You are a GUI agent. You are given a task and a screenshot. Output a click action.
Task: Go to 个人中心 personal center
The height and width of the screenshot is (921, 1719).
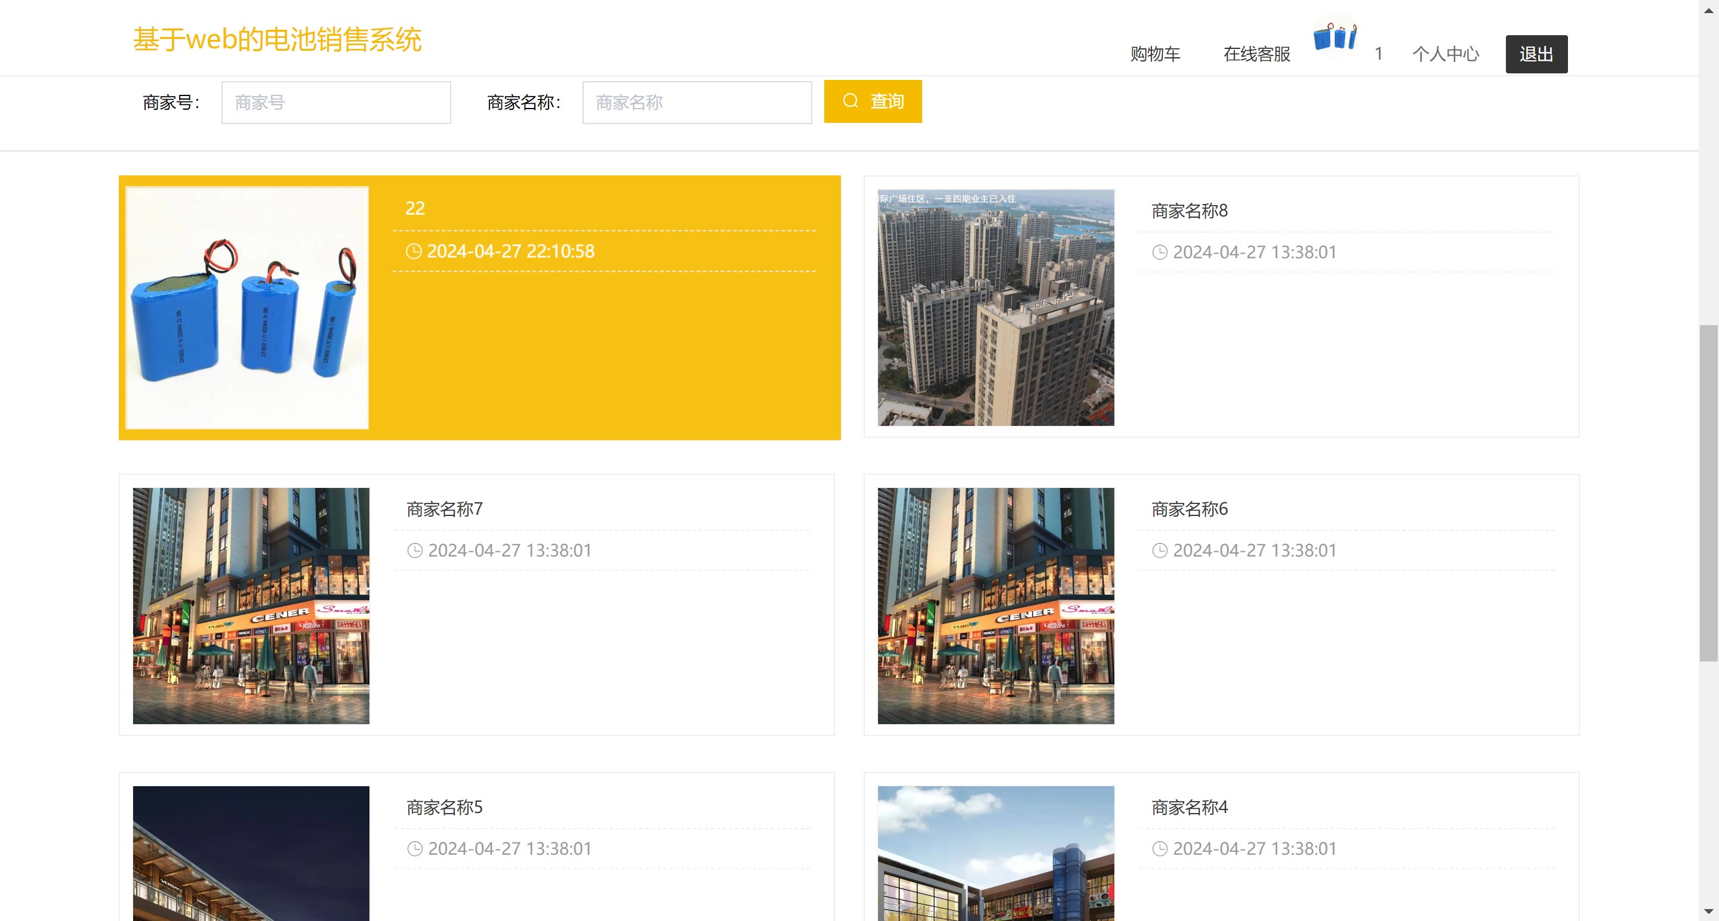coord(1446,54)
